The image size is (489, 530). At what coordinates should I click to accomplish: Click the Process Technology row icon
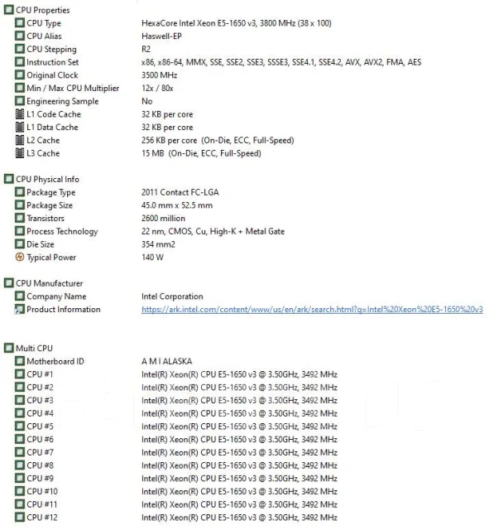[20, 231]
